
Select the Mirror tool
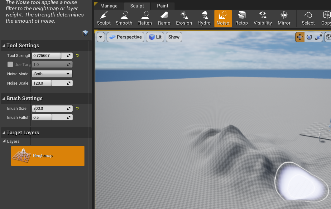click(x=284, y=19)
